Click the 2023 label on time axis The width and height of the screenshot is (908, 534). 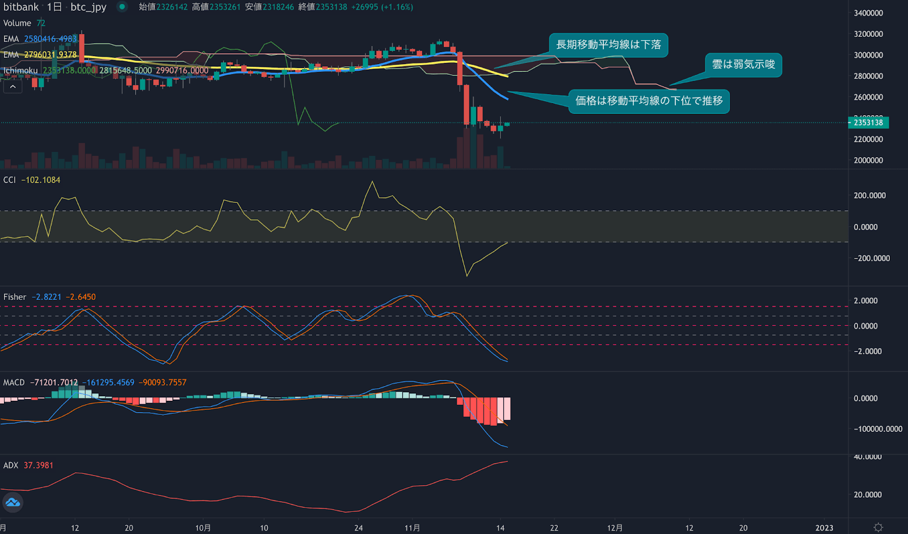point(824,528)
